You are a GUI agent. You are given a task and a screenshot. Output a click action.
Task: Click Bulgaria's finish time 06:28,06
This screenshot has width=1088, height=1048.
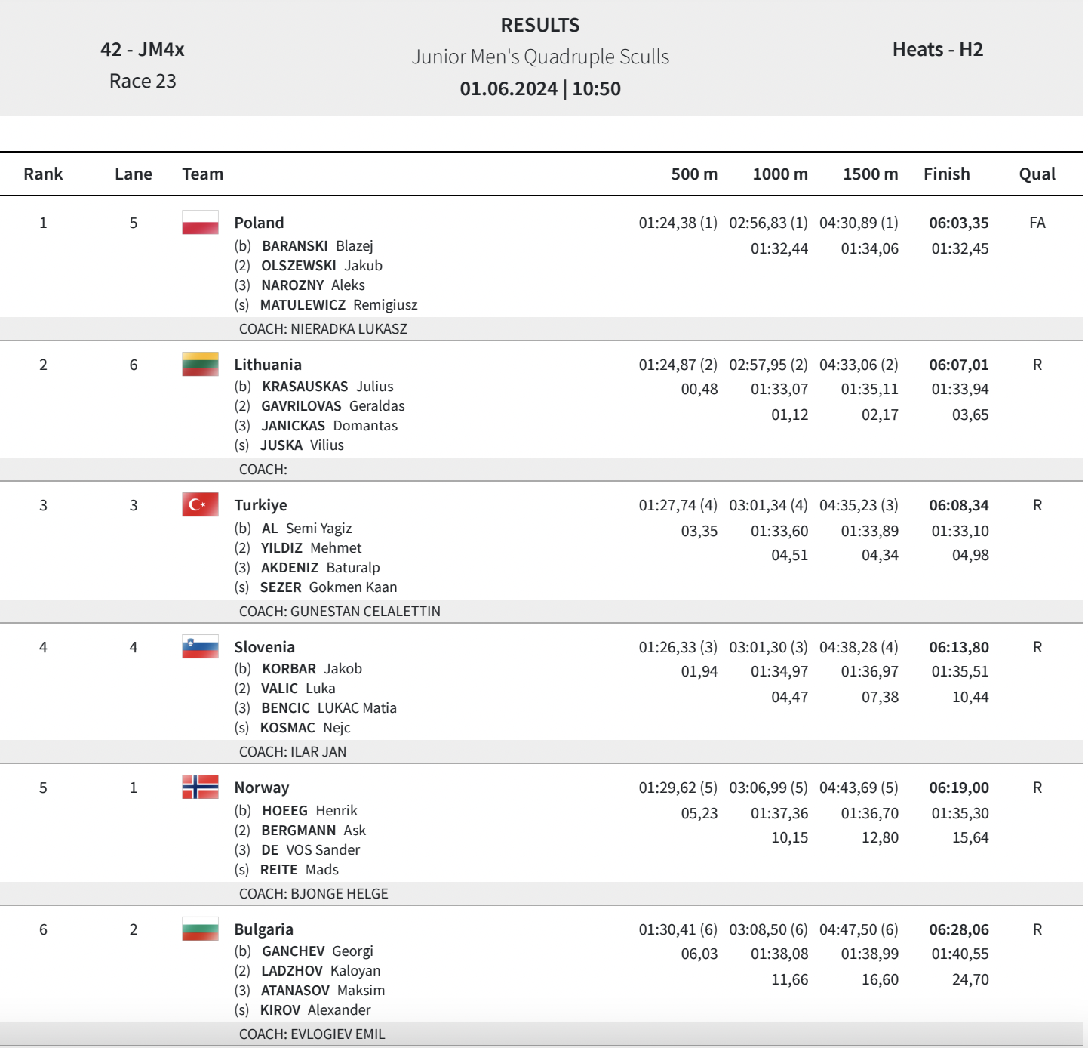point(958,929)
